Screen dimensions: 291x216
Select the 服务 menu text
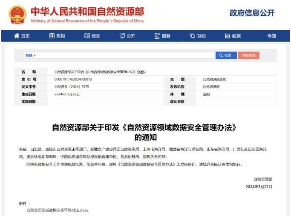(166, 36)
